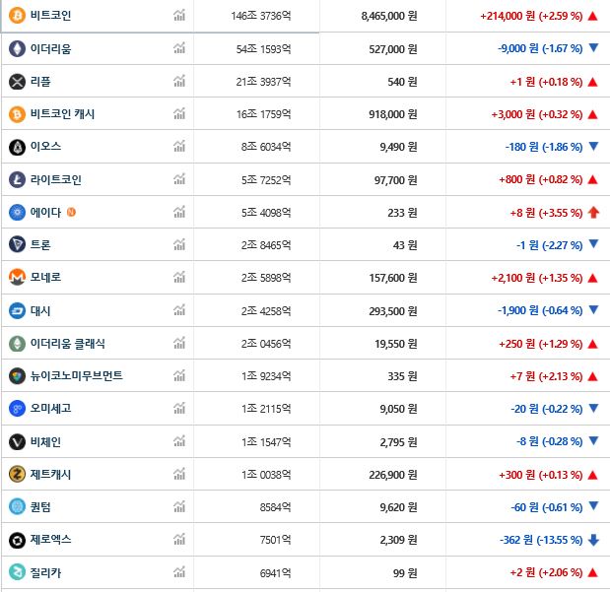Open the chart icon for 질리카

[x=179, y=572]
